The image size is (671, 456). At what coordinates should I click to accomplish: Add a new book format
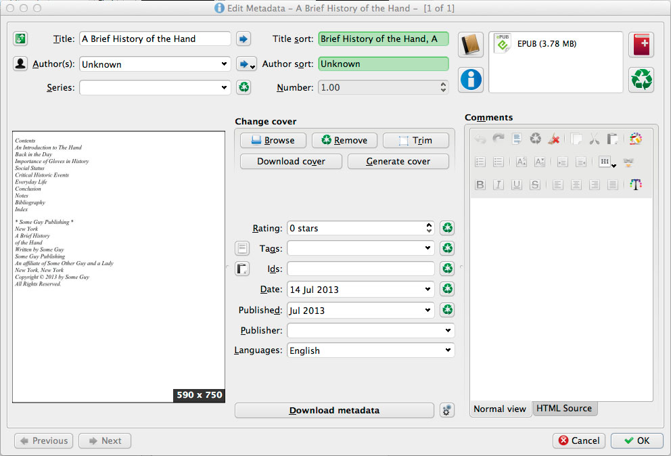tap(641, 43)
